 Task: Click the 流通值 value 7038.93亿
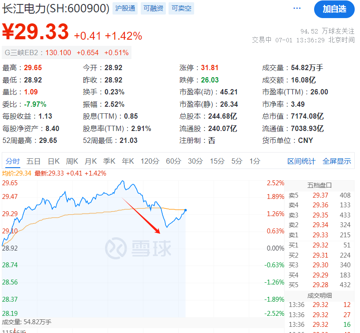[307, 128]
